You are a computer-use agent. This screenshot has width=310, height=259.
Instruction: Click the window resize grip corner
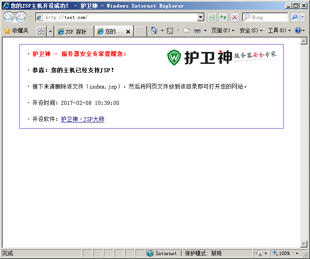(306, 254)
